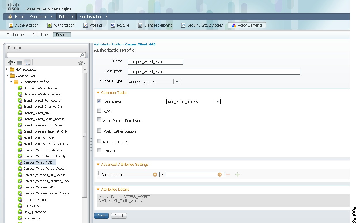Screen dimensions: 356x223
Task: Collapse the Common Tasks section
Action: point(98,93)
